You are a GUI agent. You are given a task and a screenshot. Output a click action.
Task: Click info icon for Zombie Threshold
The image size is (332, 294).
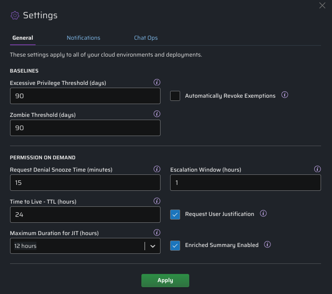[157, 114]
